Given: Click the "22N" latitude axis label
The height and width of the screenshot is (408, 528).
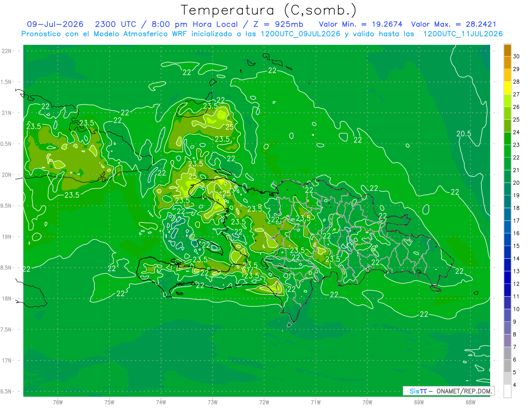Looking at the screenshot, I should point(7,51).
